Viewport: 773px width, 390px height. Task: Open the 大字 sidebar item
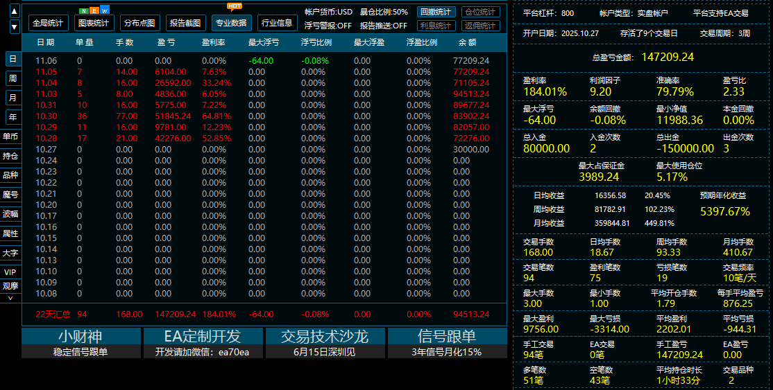10,253
